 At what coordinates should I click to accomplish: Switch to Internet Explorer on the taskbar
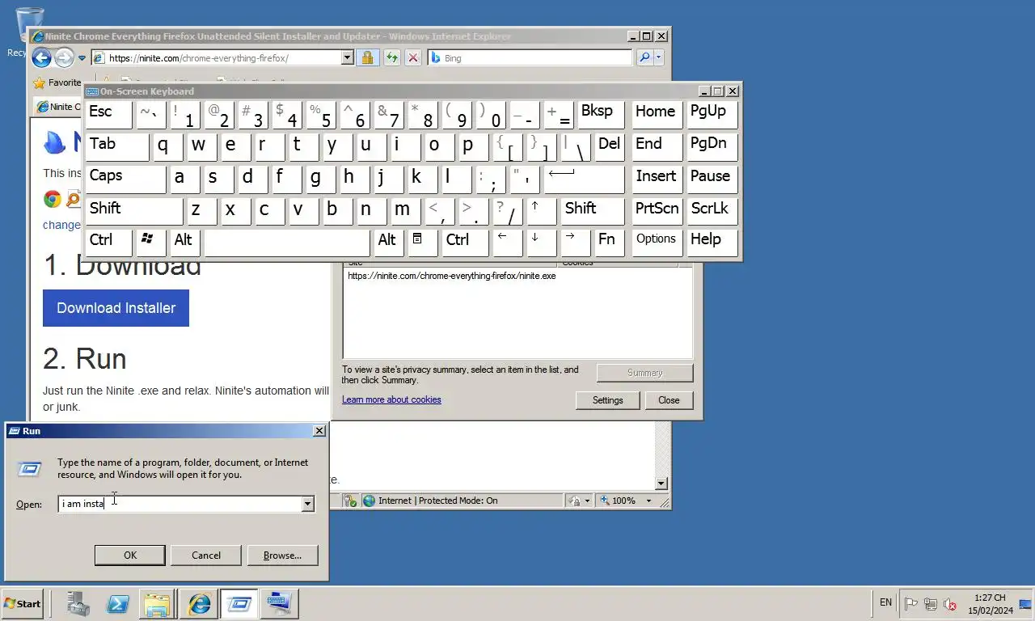click(x=198, y=603)
